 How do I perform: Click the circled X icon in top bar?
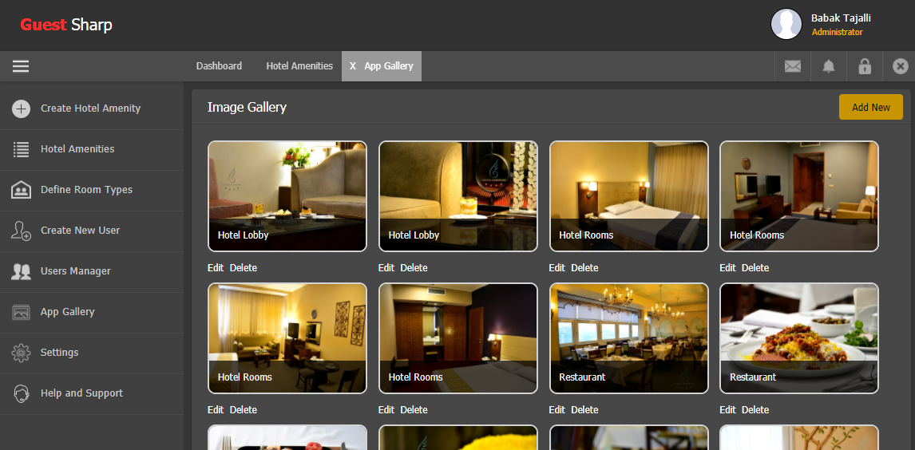pos(901,66)
